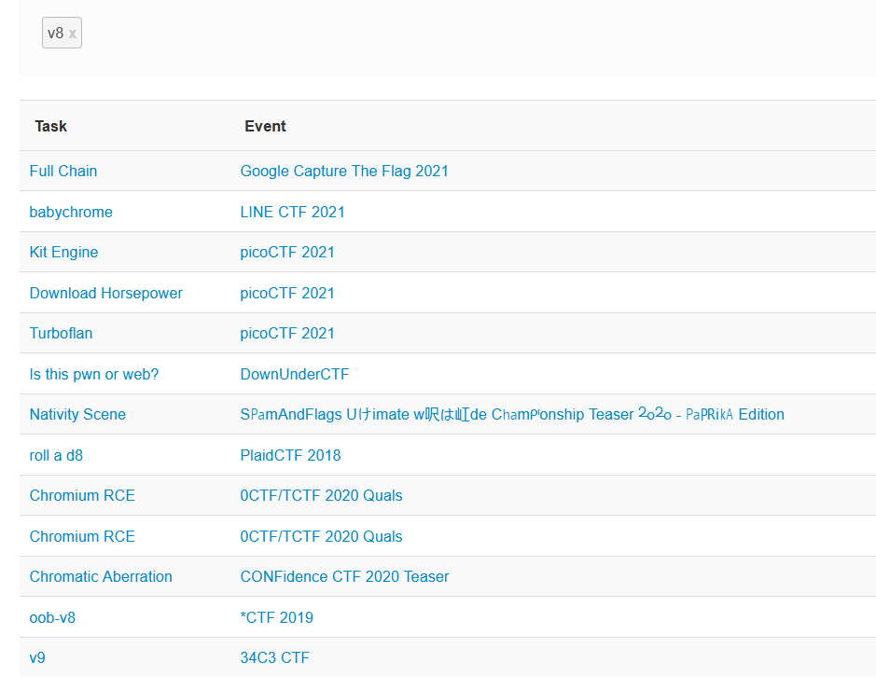Open the 'roll a d8' task
The image size is (876, 690).
[56, 455]
